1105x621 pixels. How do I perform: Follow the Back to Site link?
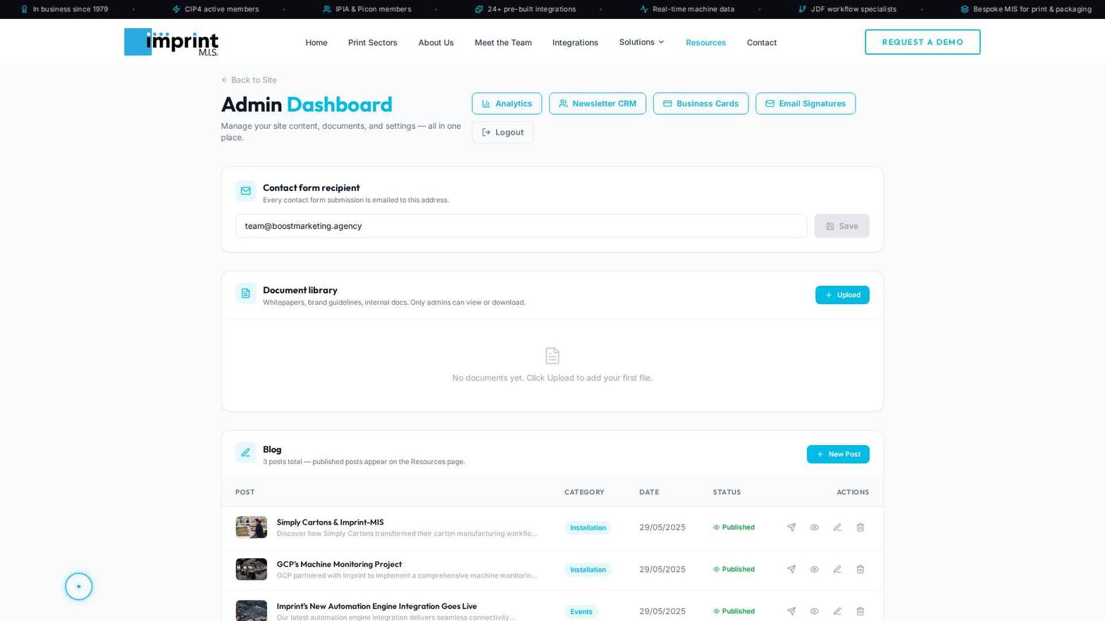coord(249,80)
